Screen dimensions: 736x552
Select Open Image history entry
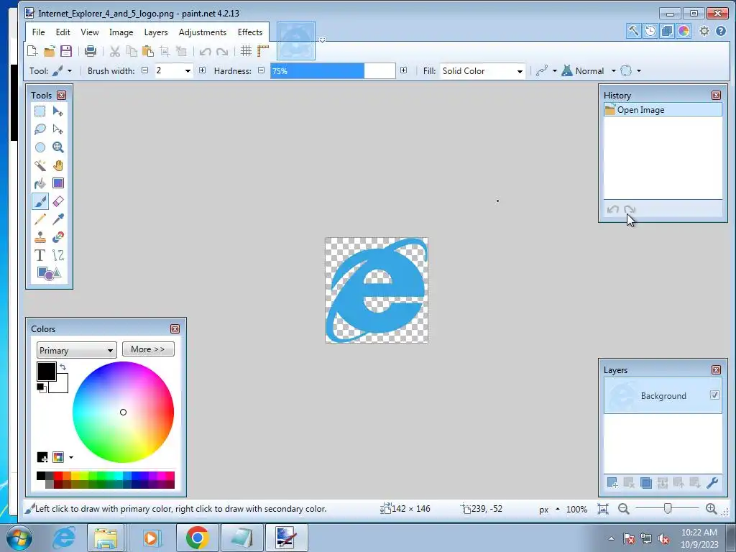[663, 110]
